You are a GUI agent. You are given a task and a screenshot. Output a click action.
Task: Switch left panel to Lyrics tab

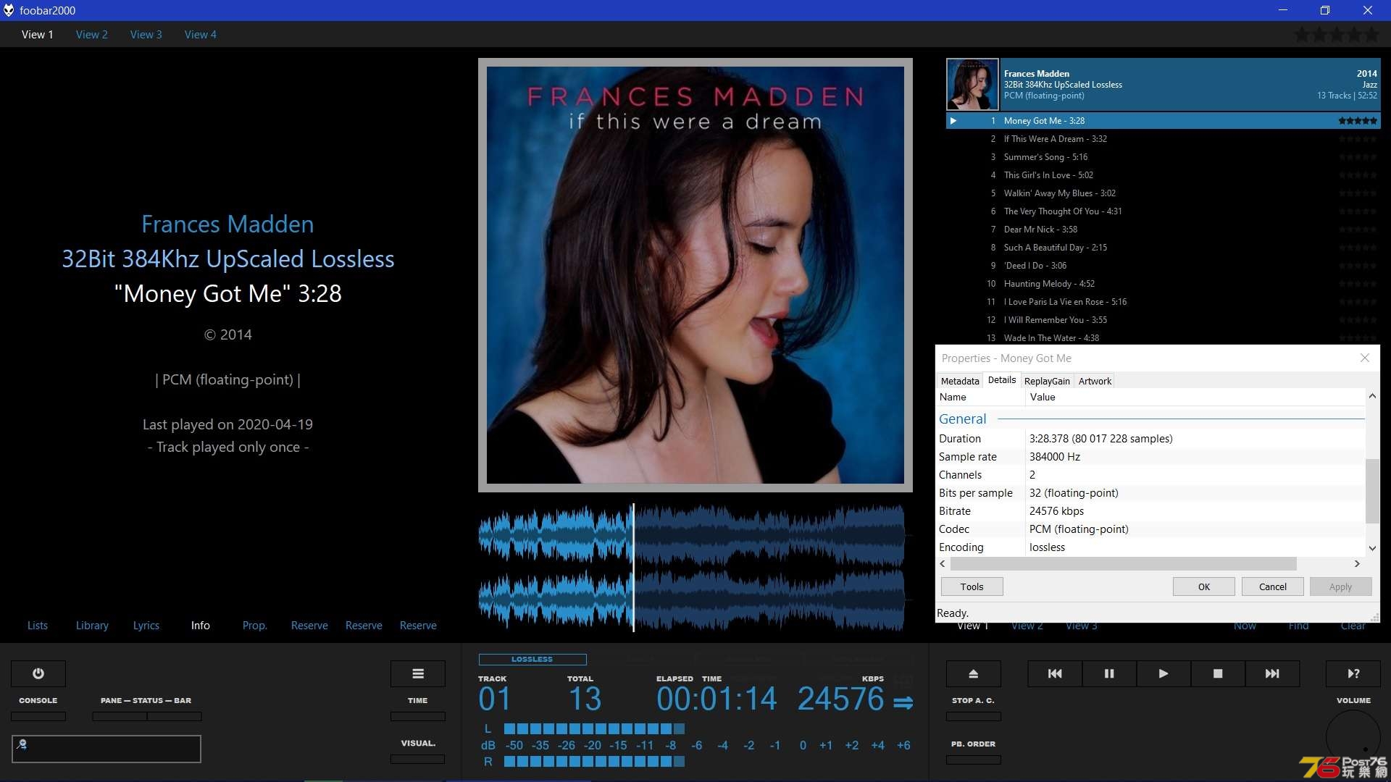(146, 626)
